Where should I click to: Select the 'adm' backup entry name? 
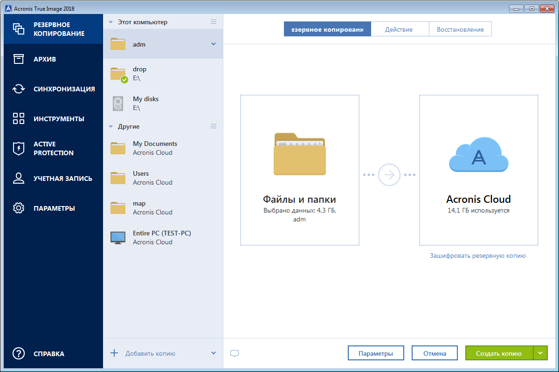point(139,45)
